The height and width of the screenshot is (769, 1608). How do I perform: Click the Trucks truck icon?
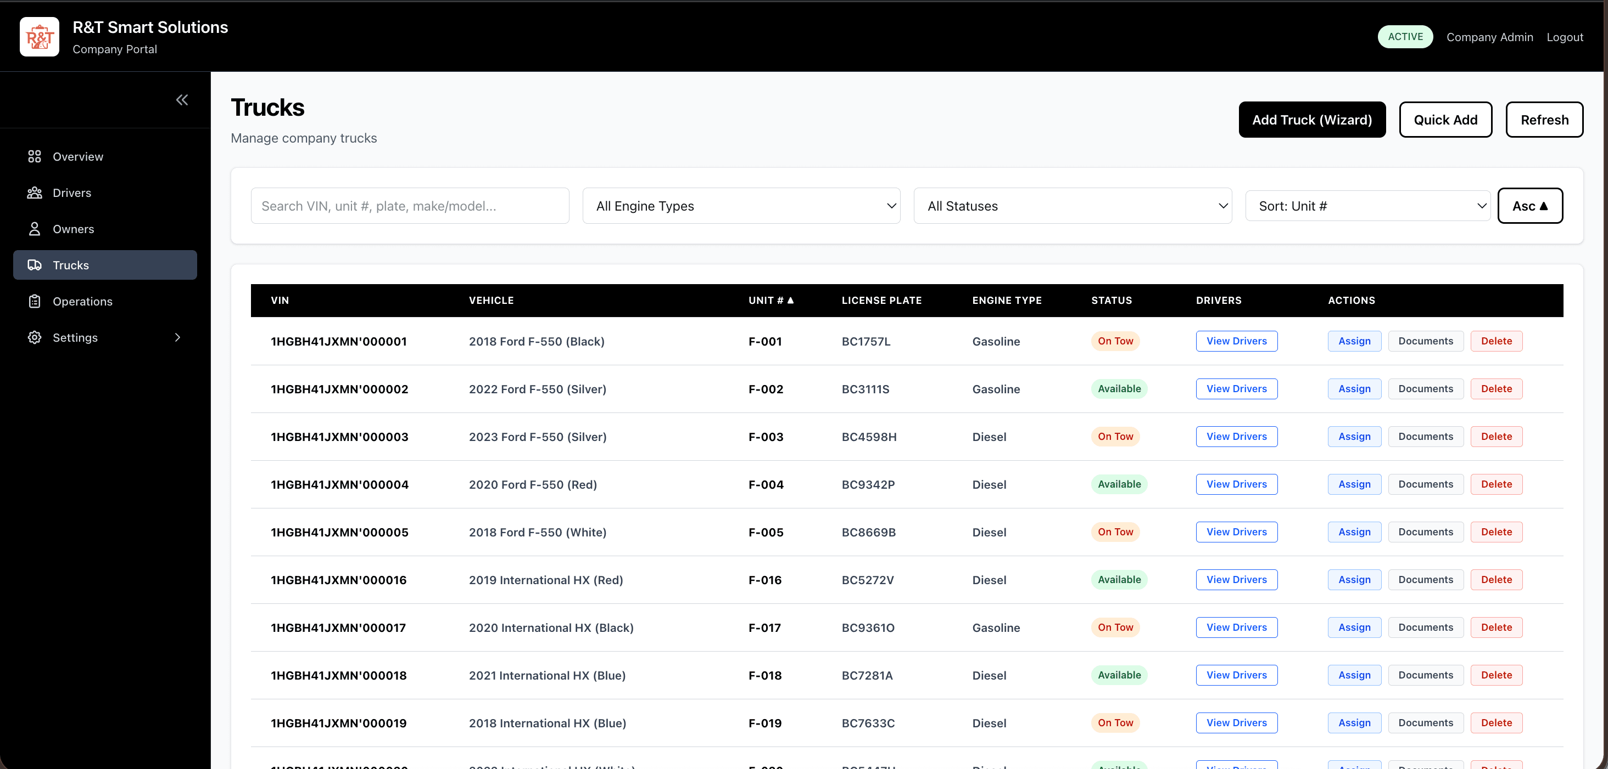pos(35,265)
